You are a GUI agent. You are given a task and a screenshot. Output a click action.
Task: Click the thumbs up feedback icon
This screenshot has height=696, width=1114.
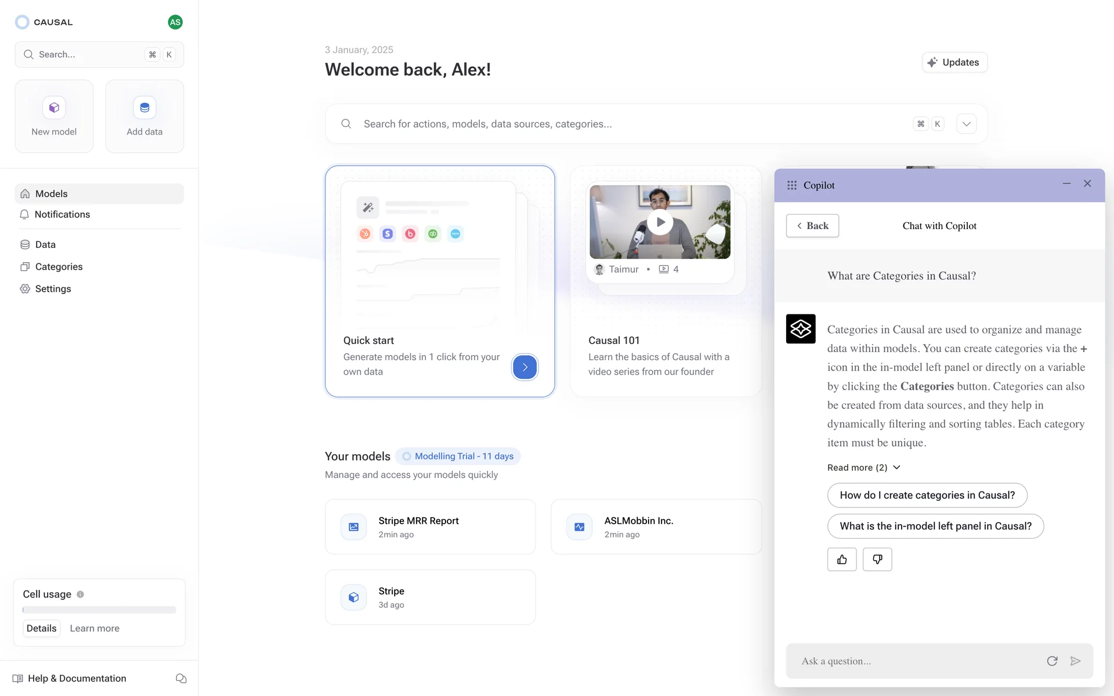pos(842,559)
